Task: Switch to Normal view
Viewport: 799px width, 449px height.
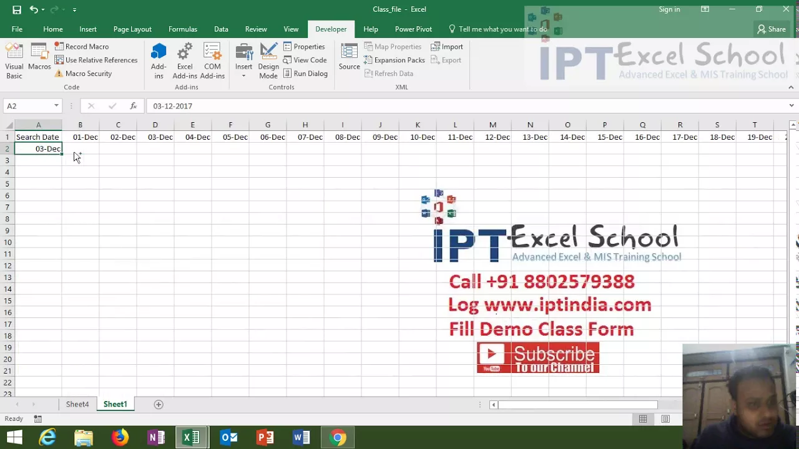Action: pyautogui.click(x=643, y=419)
